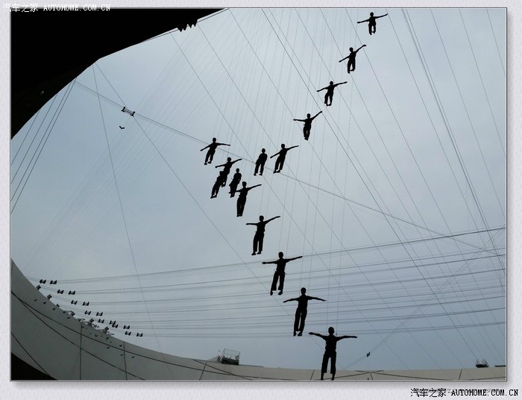Viewport: 522px width, 400px height.
Task: Click the second performer from the top
Action: [351, 58]
